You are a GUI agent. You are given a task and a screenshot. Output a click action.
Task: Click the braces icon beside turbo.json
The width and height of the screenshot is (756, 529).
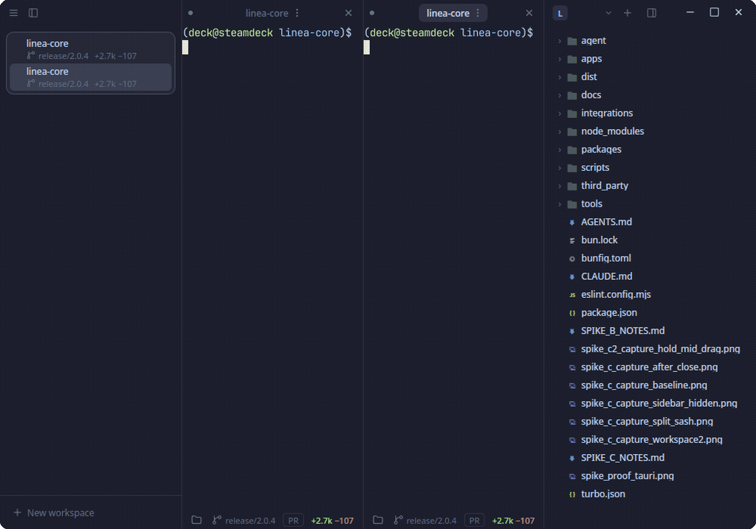pyautogui.click(x=572, y=494)
